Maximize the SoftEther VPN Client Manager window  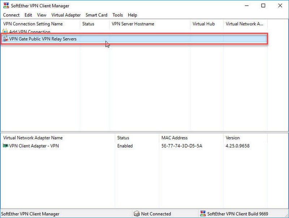(x=263, y=6)
